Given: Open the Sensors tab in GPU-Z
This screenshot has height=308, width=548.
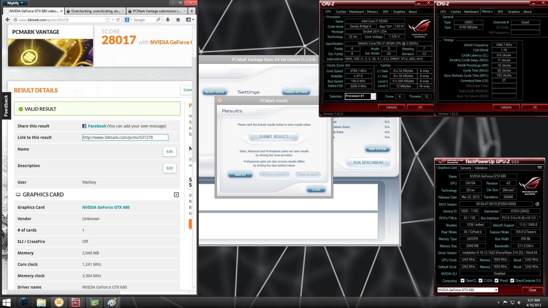Looking at the screenshot, I should (x=466, y=168).
